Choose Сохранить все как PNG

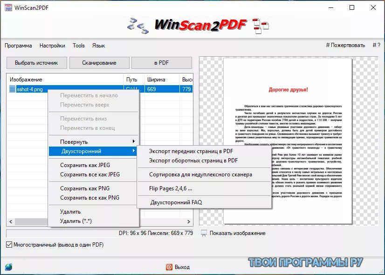coord(93,198)
